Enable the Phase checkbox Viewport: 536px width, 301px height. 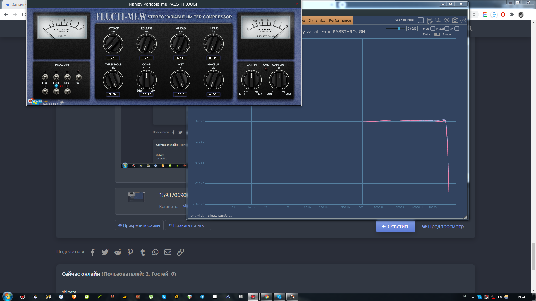coord(447,28)
